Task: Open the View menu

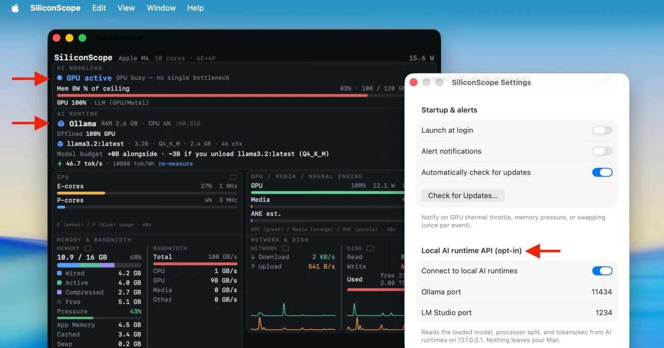Action: 126,8
